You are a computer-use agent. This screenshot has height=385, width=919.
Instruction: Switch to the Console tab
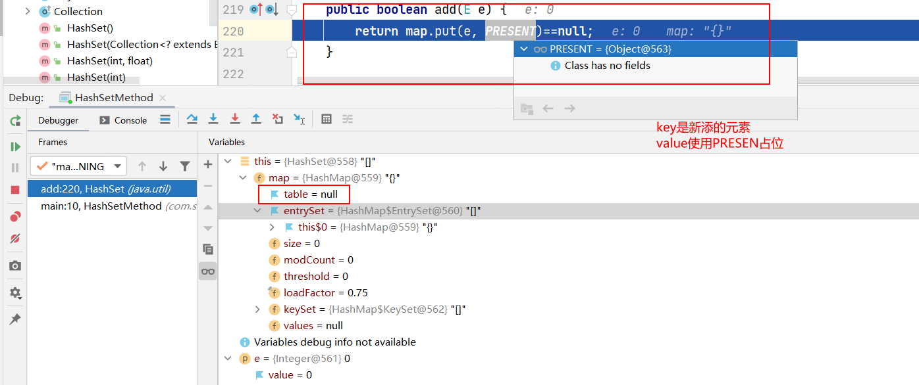coord(123,120)
